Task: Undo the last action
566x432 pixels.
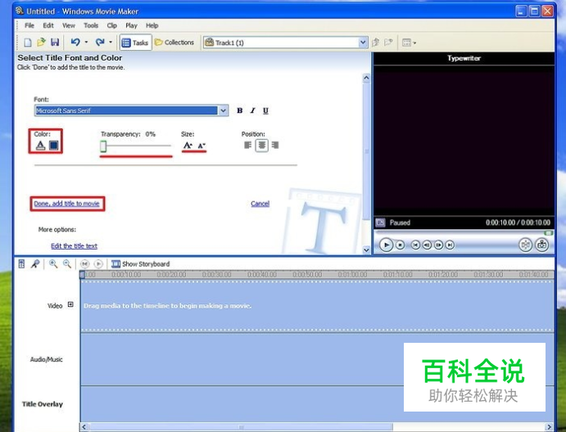Action: click(x=75, y=43)
